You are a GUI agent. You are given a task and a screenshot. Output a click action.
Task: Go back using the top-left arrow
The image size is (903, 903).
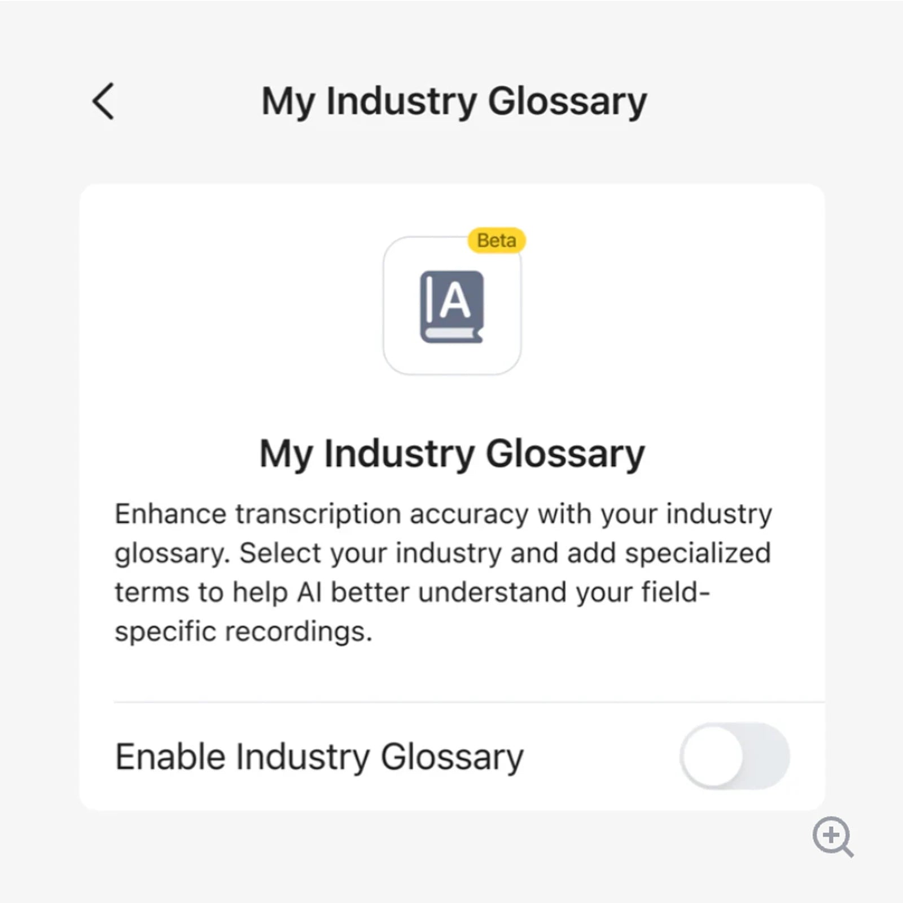tap(103, 101)
